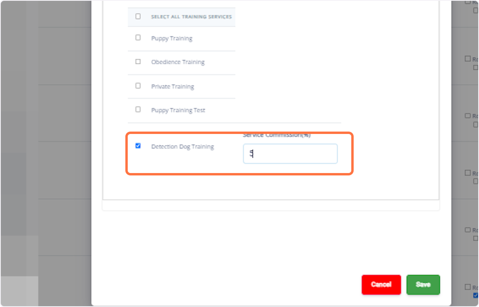This screenshot has height=307, width=479.
Task: Check the Puppy Training Test checkbox
Action: tap(138, 109)
